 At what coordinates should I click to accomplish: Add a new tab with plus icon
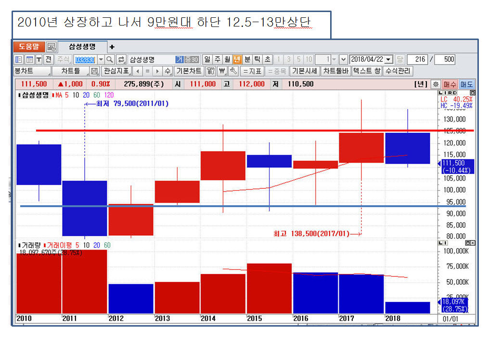(112, 47)
